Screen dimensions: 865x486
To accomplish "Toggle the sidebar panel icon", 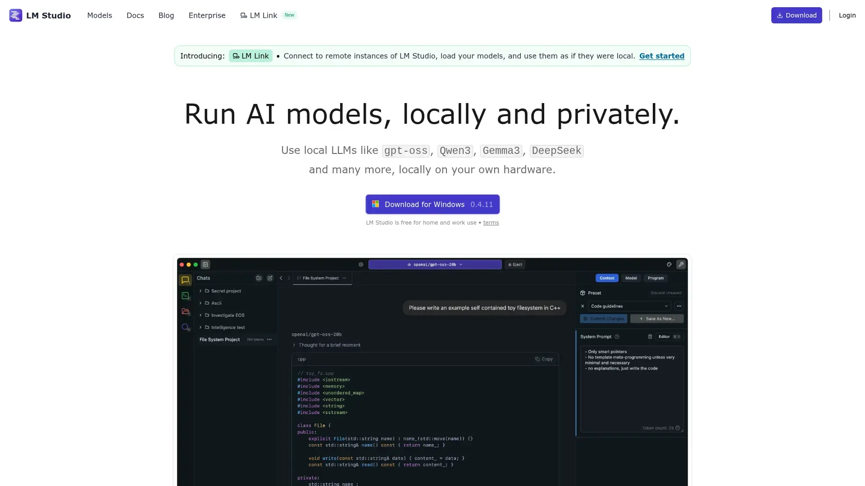I will pos(205,265).
